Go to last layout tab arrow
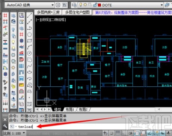 (x=49, y=109)
